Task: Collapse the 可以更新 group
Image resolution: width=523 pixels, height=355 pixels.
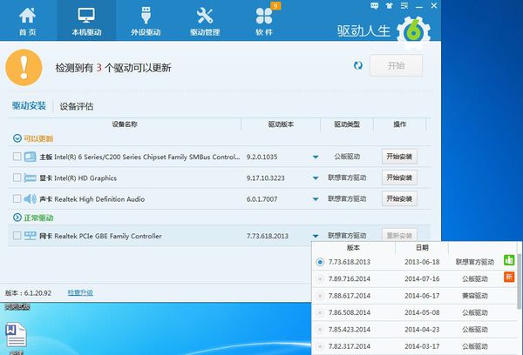Action: tap(17, 138)
